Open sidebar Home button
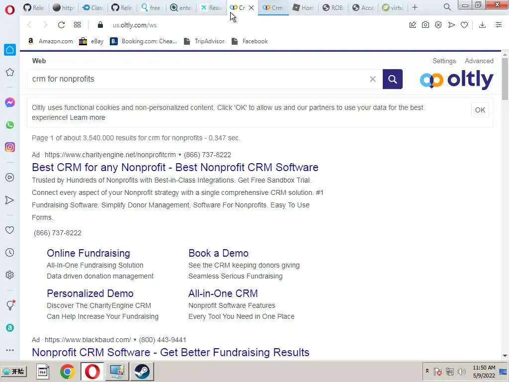Screen dimensions: 509x382 tap(10, 50)
